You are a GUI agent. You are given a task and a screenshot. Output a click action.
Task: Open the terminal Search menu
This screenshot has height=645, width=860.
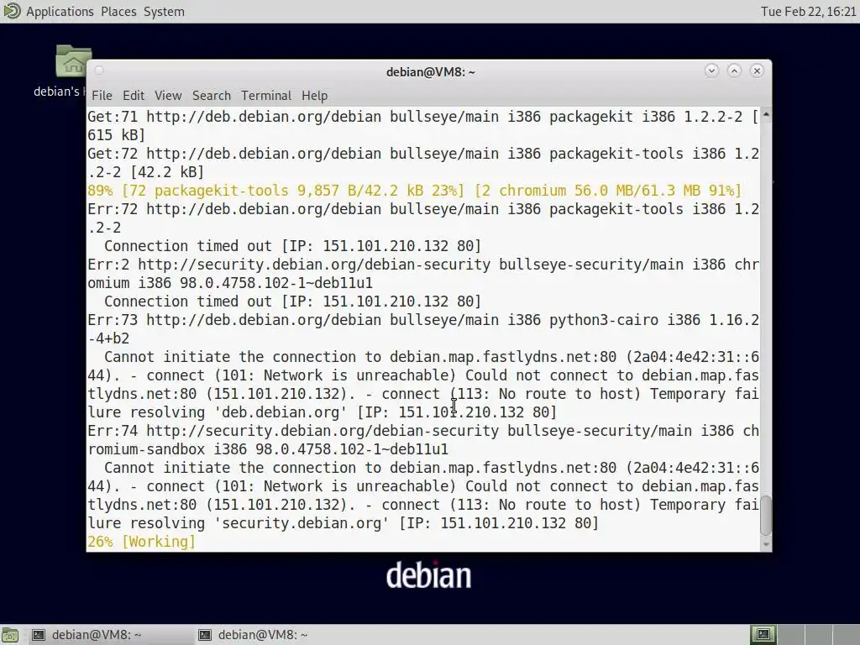tap(211, 96)
